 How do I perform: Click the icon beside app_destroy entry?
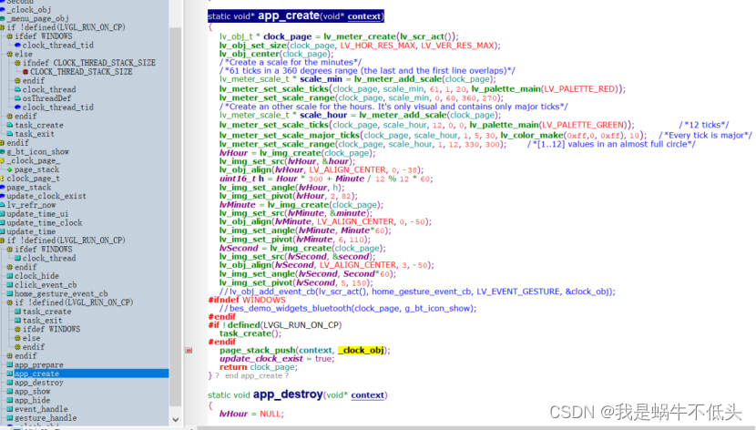coord(10,383)
